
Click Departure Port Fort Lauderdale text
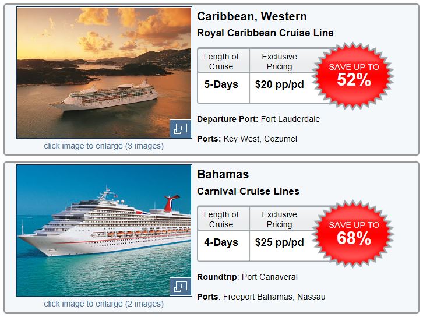coord(259,119)
